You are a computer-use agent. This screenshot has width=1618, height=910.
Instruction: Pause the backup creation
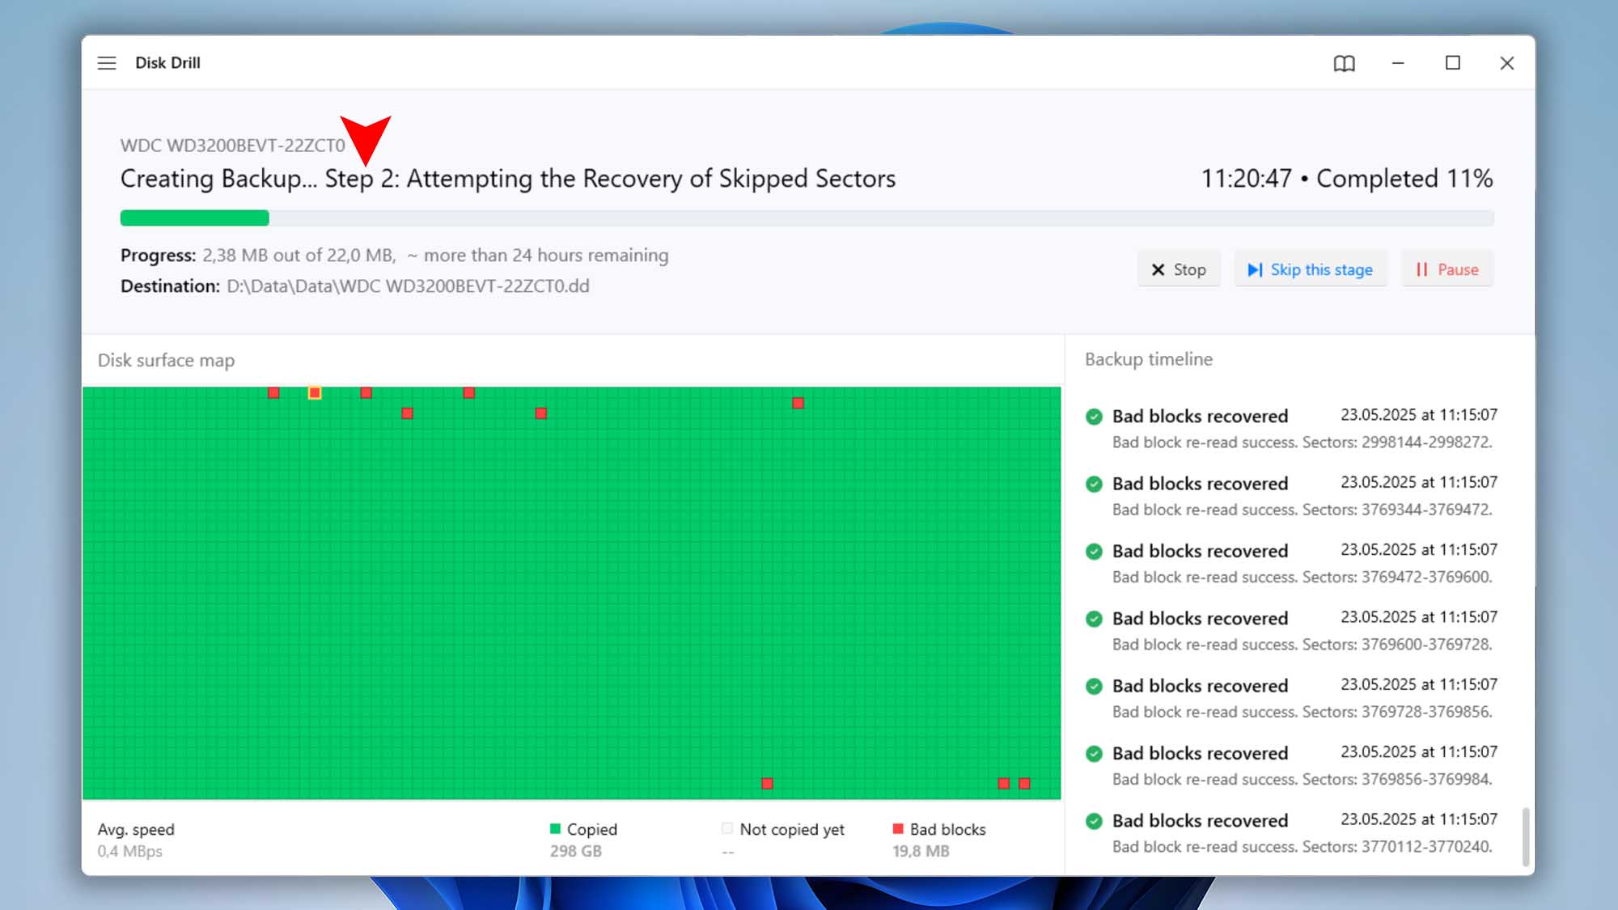coord(1447,269)
